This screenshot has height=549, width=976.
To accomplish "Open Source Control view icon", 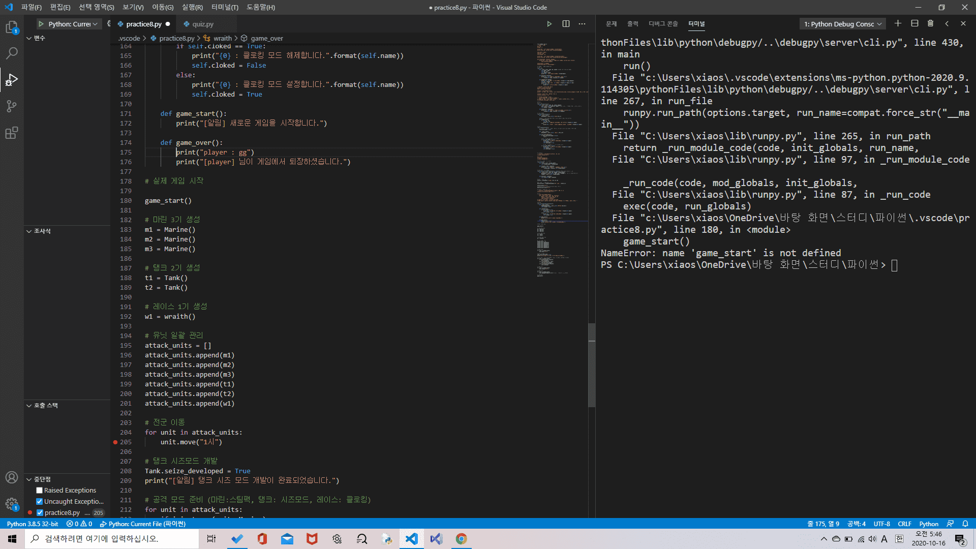I will (x=12, y=106).
